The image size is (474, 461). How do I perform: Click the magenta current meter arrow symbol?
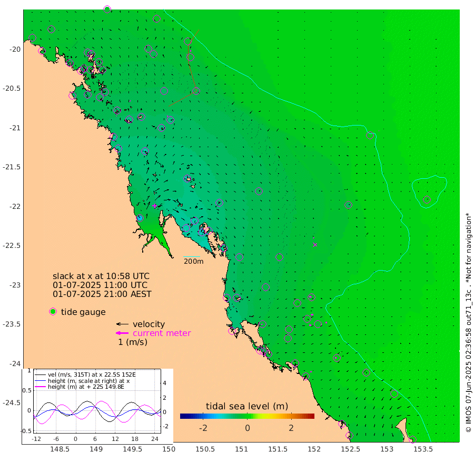click(x=122, y=333)
